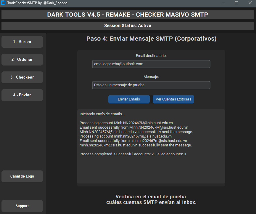Click the email destinatario input field
The width and height of the screenshot is (256, 214).
pyautogui.click(x=151, y=64)
